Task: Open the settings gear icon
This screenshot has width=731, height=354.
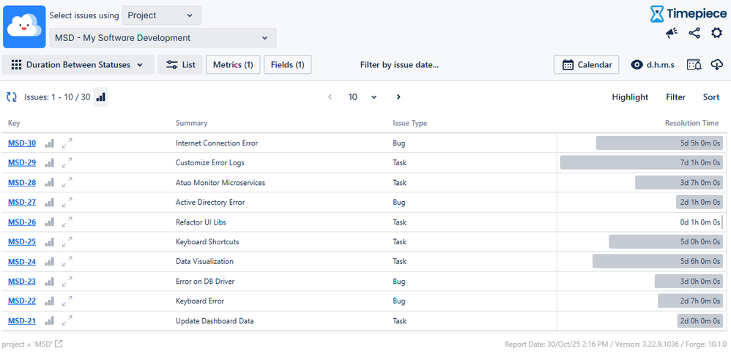Action: coord(716,33)
